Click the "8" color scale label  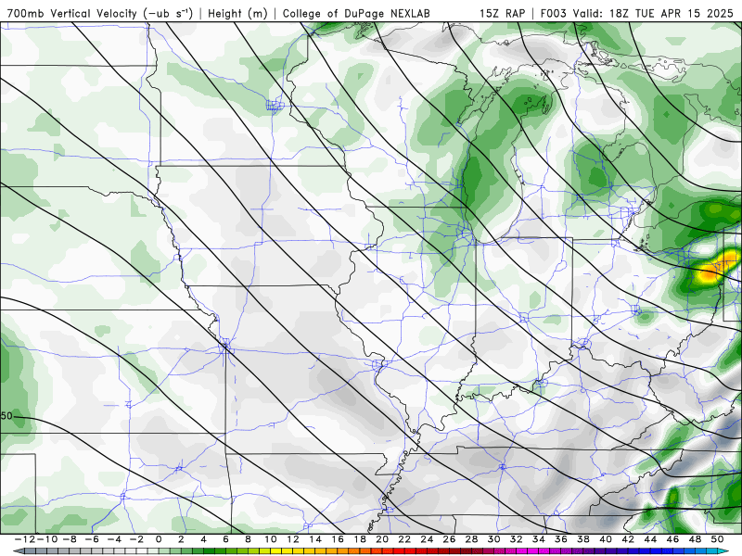(x=248, y=539)
